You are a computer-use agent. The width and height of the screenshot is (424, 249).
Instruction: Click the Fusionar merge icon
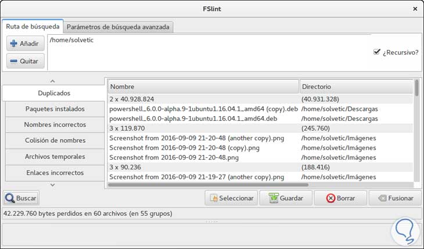[382, 198]
